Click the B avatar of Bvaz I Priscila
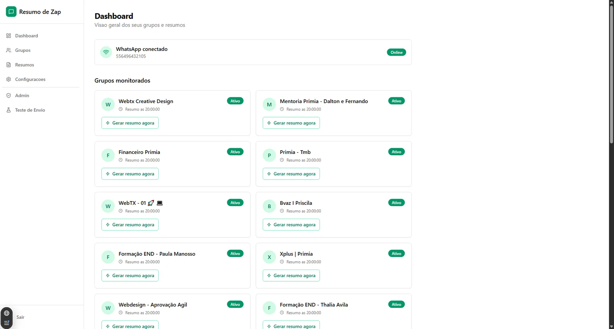Image resolution: width=614 pixels, height=329 pixels. point(269,206)
